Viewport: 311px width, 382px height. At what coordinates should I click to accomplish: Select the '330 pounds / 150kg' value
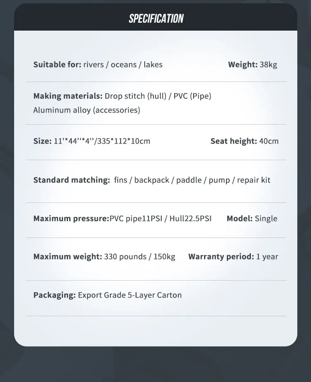coord(140,257)
